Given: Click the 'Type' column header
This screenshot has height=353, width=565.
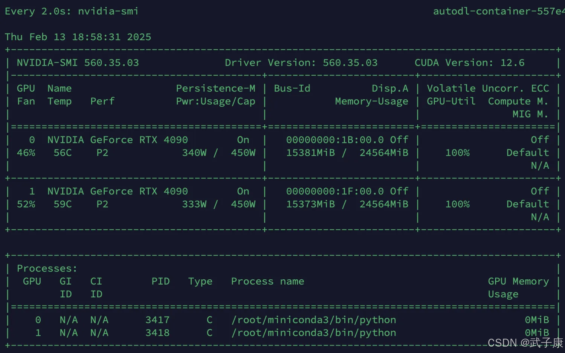Looking at the screenshot, I should tap(200, 282).
